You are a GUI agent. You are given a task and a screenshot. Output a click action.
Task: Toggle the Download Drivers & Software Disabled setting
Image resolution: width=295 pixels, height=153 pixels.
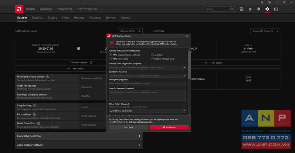(x=86, y=96)
